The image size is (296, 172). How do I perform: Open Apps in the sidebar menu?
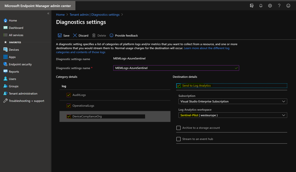coord(12,57)
